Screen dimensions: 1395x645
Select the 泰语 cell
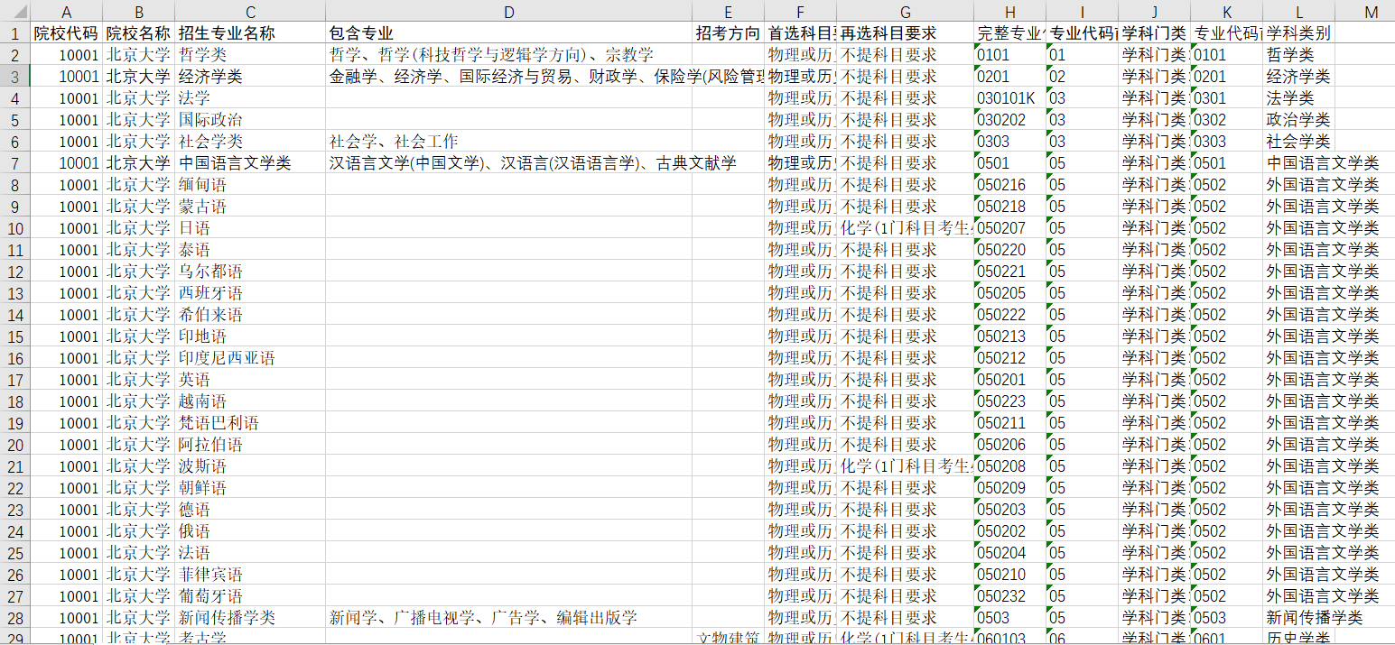(250, 250)
